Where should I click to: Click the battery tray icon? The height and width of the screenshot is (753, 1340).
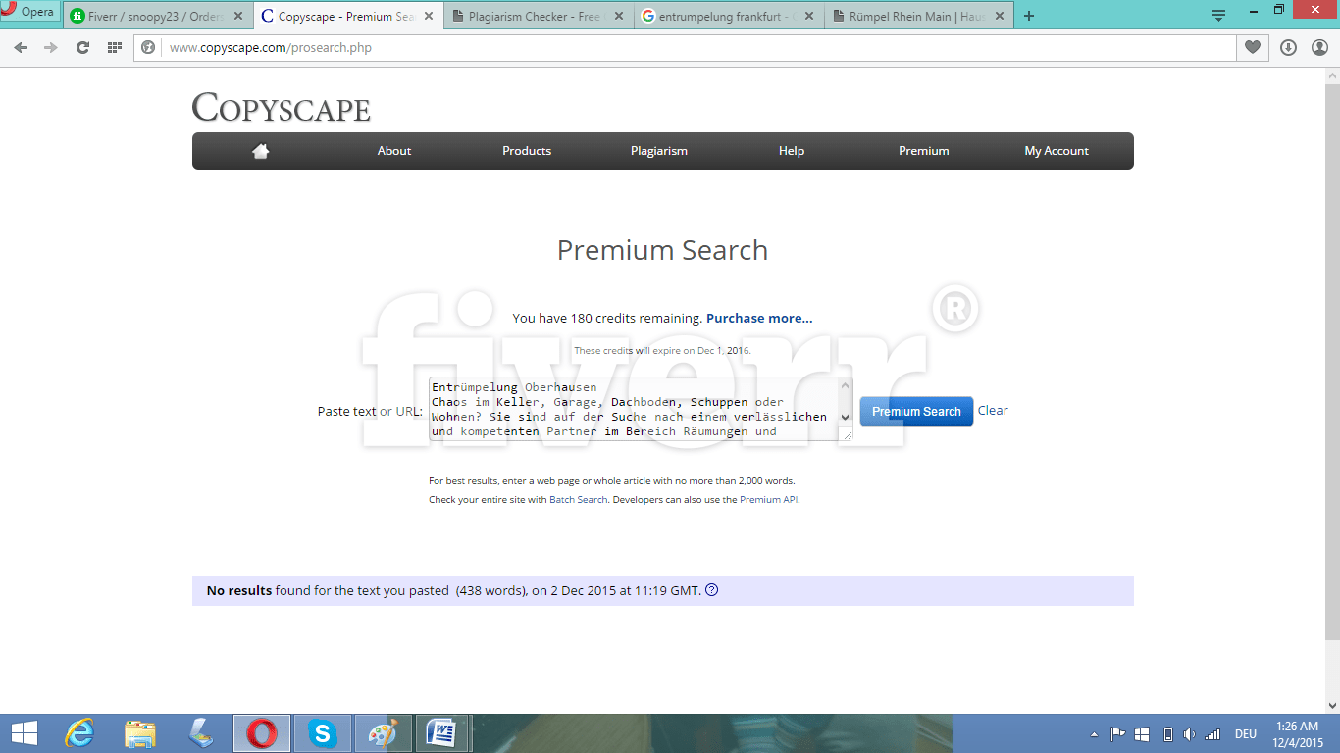coord(1167,734)
